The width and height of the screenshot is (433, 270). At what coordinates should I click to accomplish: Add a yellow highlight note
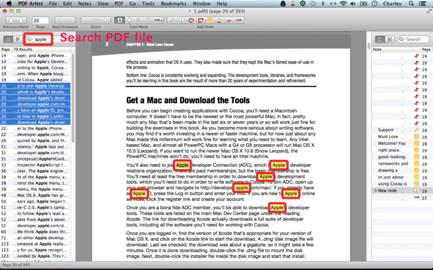[x=210, y=21]
